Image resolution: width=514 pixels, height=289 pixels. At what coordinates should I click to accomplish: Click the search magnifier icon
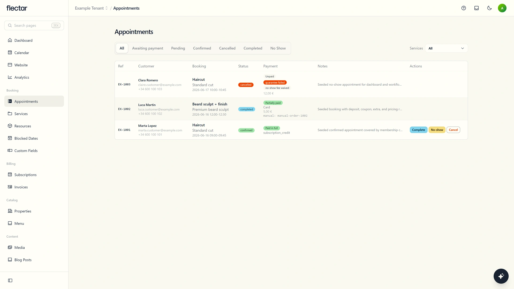pos(10,25)
